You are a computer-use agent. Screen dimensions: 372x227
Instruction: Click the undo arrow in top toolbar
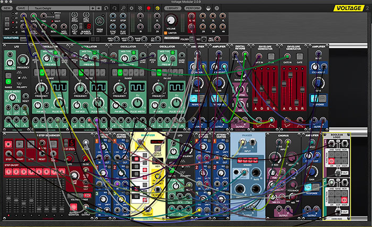coord(106,8)
